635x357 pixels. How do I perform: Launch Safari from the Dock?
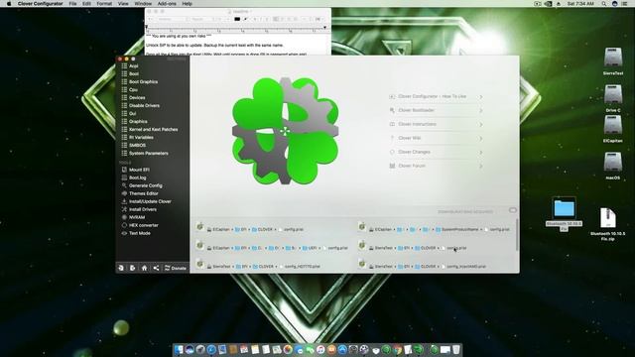[x=211, y=350]
